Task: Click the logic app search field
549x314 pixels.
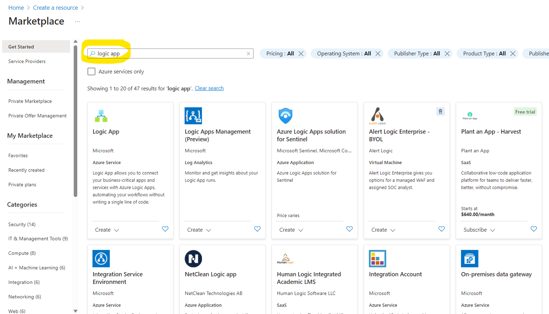Action: [x=170, y=54]
